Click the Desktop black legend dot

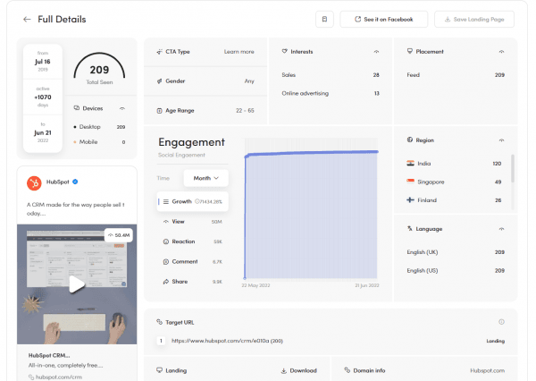point(75,127)
